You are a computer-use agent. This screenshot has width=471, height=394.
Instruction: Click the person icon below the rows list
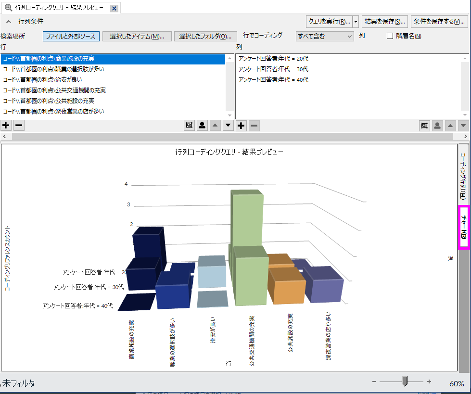tap(202, 126)
